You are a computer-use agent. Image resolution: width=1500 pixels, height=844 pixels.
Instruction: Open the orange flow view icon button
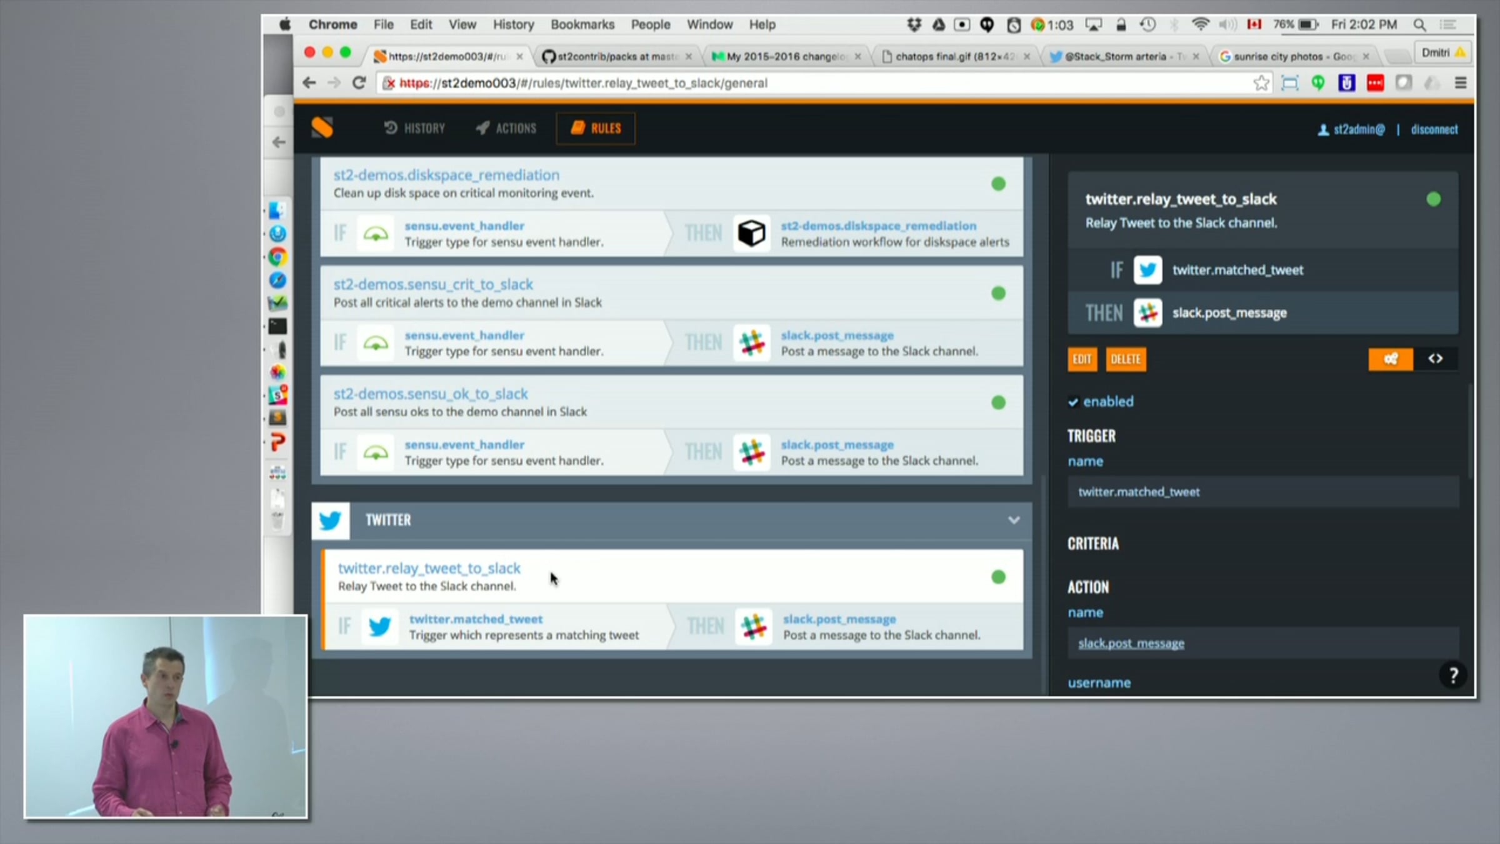pos(1390,359)
